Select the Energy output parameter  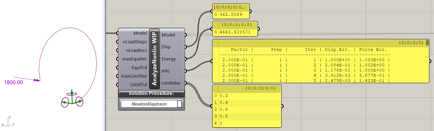coord(169,59)
